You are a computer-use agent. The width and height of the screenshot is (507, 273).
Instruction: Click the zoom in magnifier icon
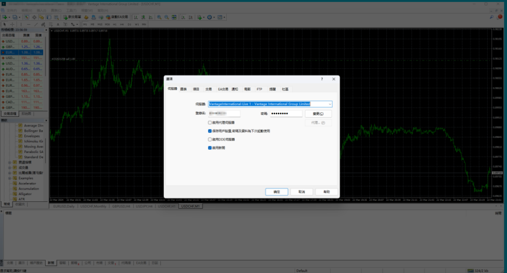(x=159, y=17)
